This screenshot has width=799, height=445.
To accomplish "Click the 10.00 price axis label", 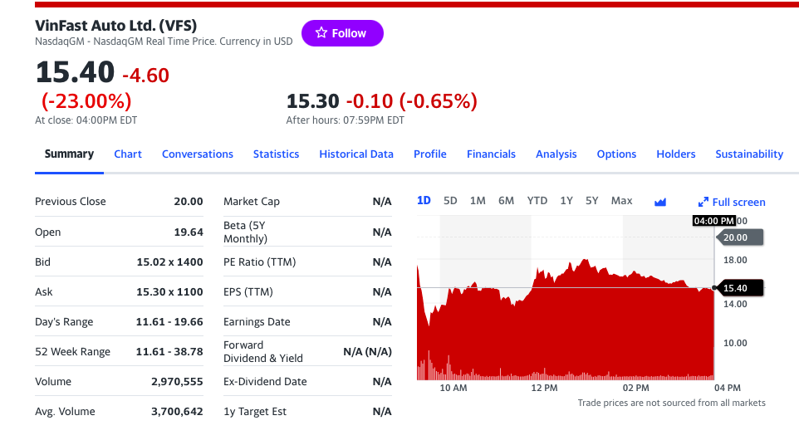I will pyautogui.click(x=735, y=343).
